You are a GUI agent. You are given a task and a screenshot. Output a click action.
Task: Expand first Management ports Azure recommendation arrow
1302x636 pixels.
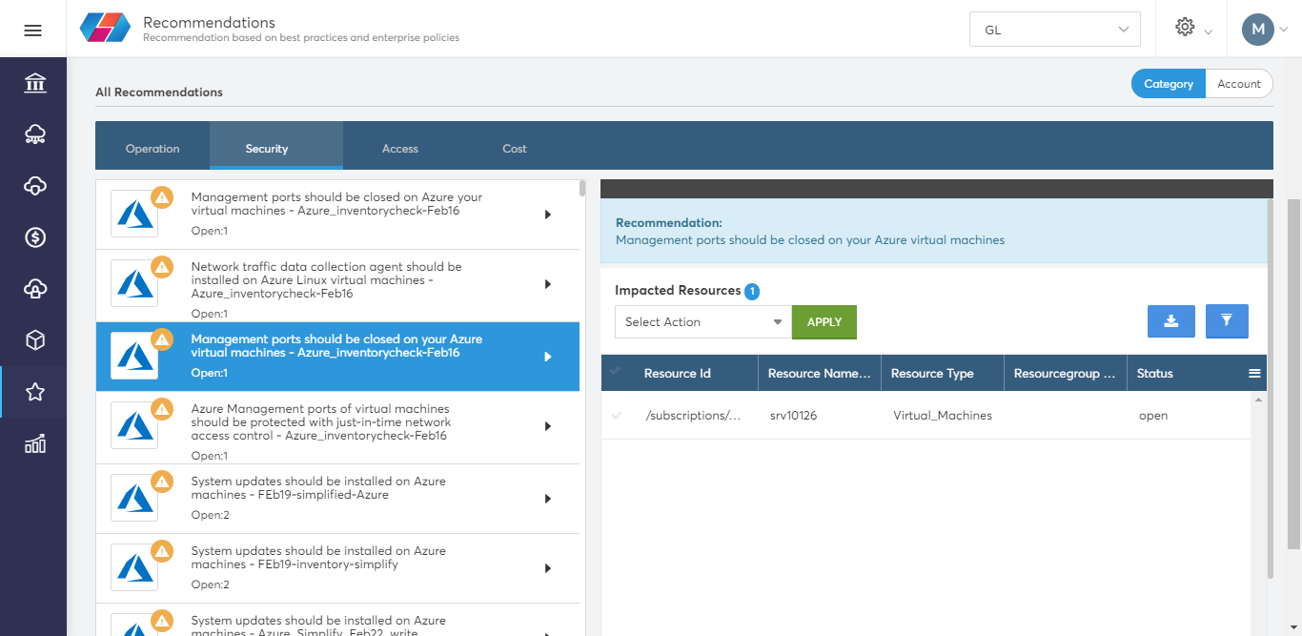click(x=548, y=215)
